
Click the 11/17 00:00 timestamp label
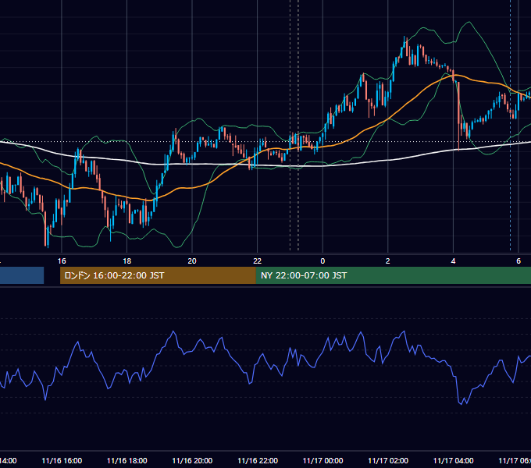click(x=323, y=460)
